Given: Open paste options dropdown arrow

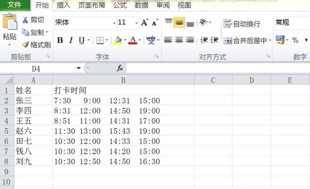Looking at the screenshot, I should click(x=10, y=45).
